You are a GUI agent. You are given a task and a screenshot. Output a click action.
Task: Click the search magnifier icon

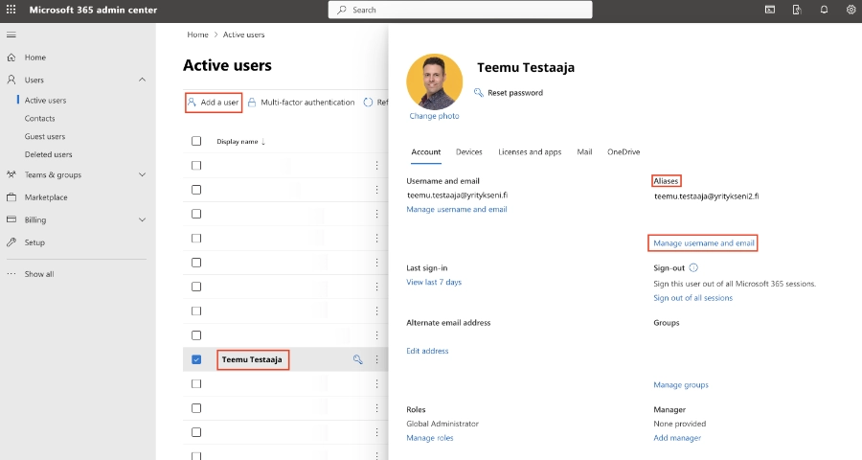pos(342,10)
